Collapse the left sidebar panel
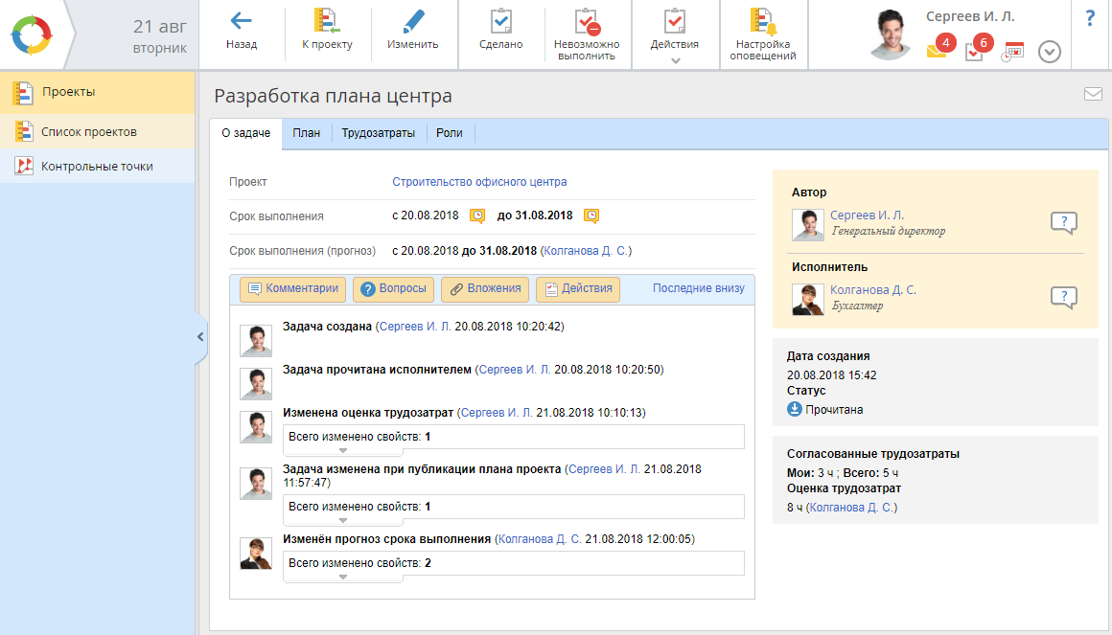This screenshot has width=1112, height=635. coord(200,337)
